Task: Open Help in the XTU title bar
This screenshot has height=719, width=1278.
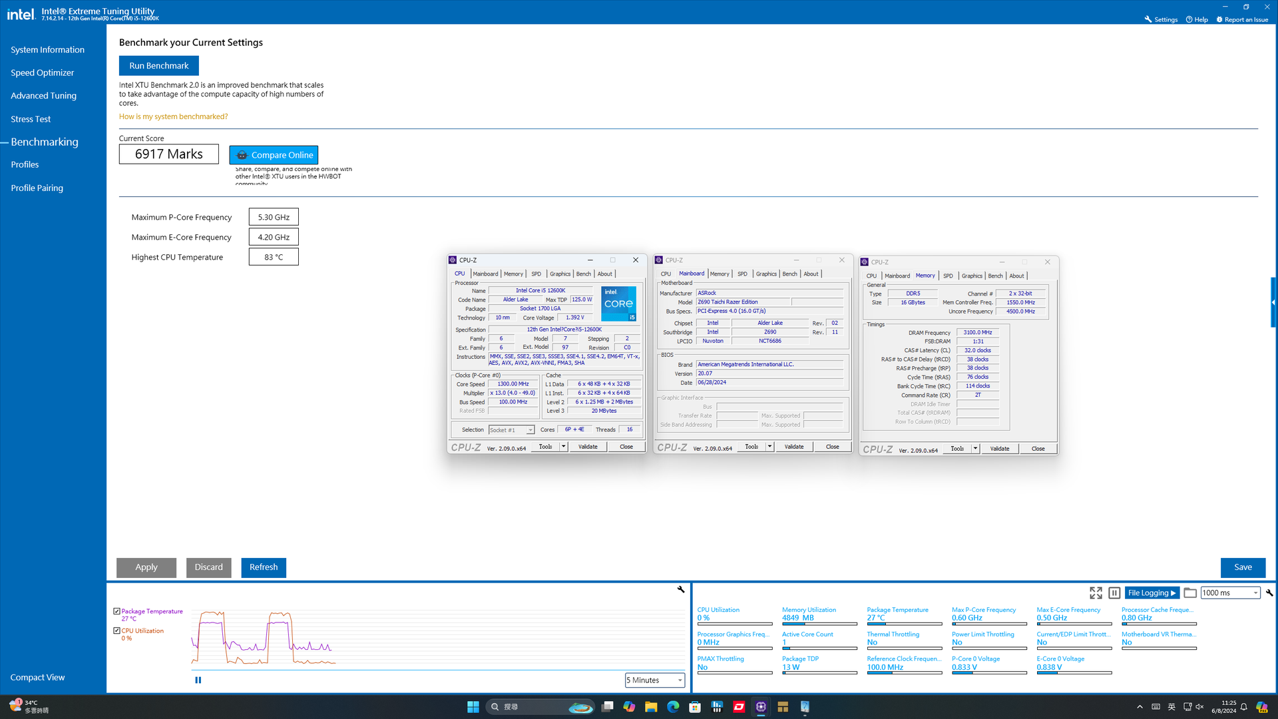Action: (1196, 19)
